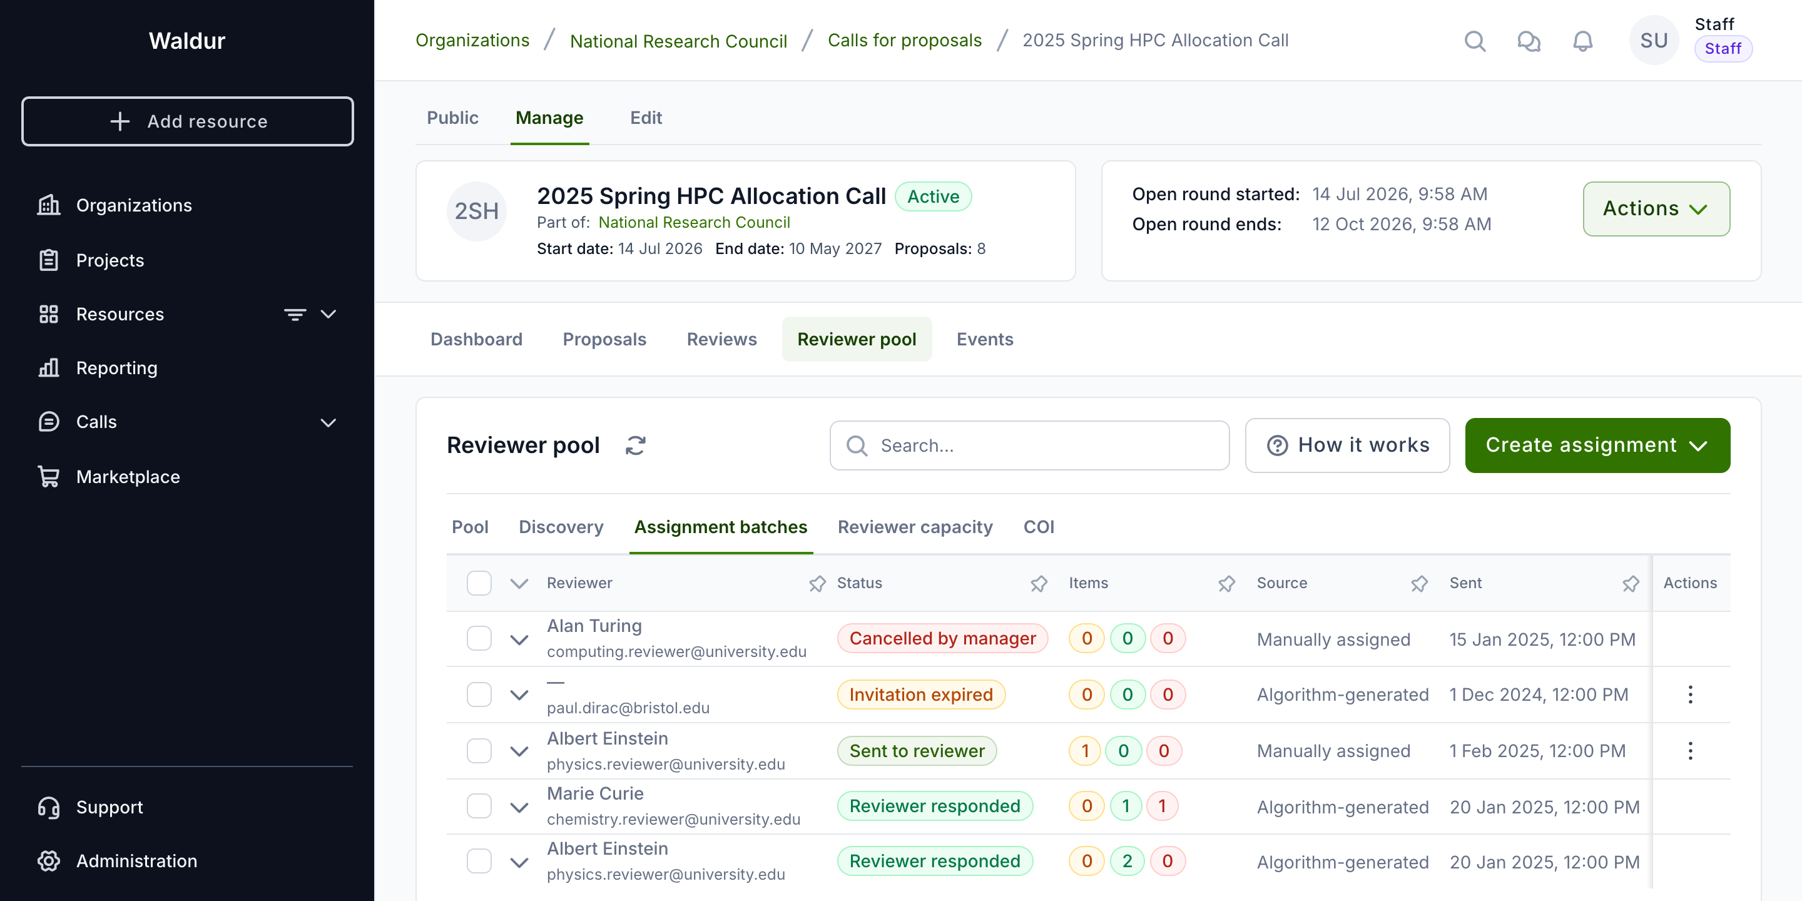Viewport: 1802px width, 901px height.
Task: Select the Alan Turing row checkbox
Action: [x=479, y=639]
